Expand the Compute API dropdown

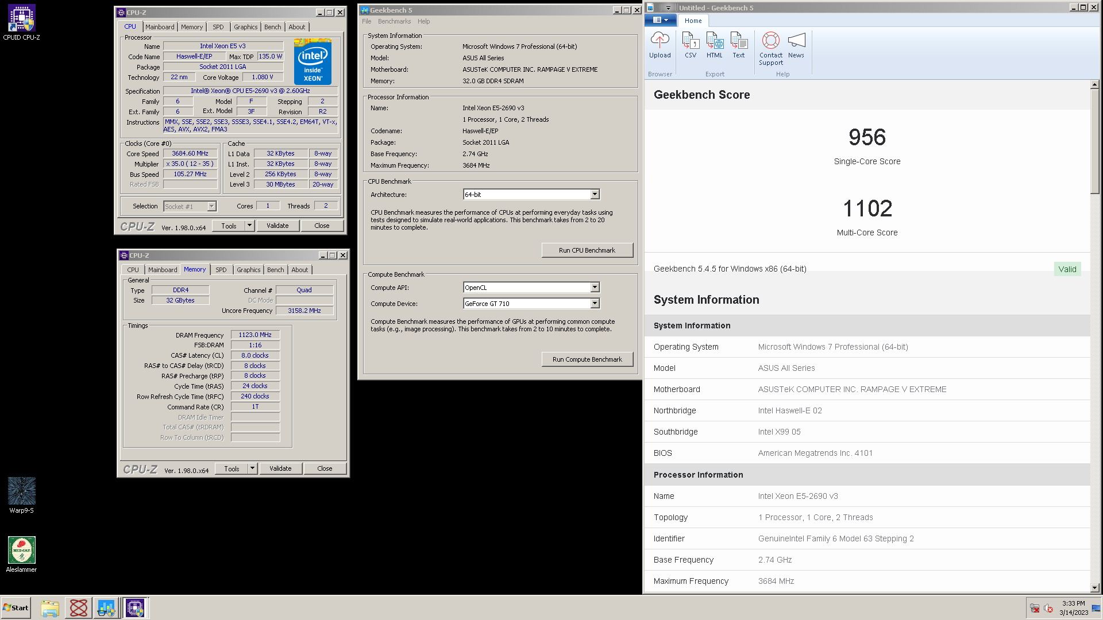point(595,288)
